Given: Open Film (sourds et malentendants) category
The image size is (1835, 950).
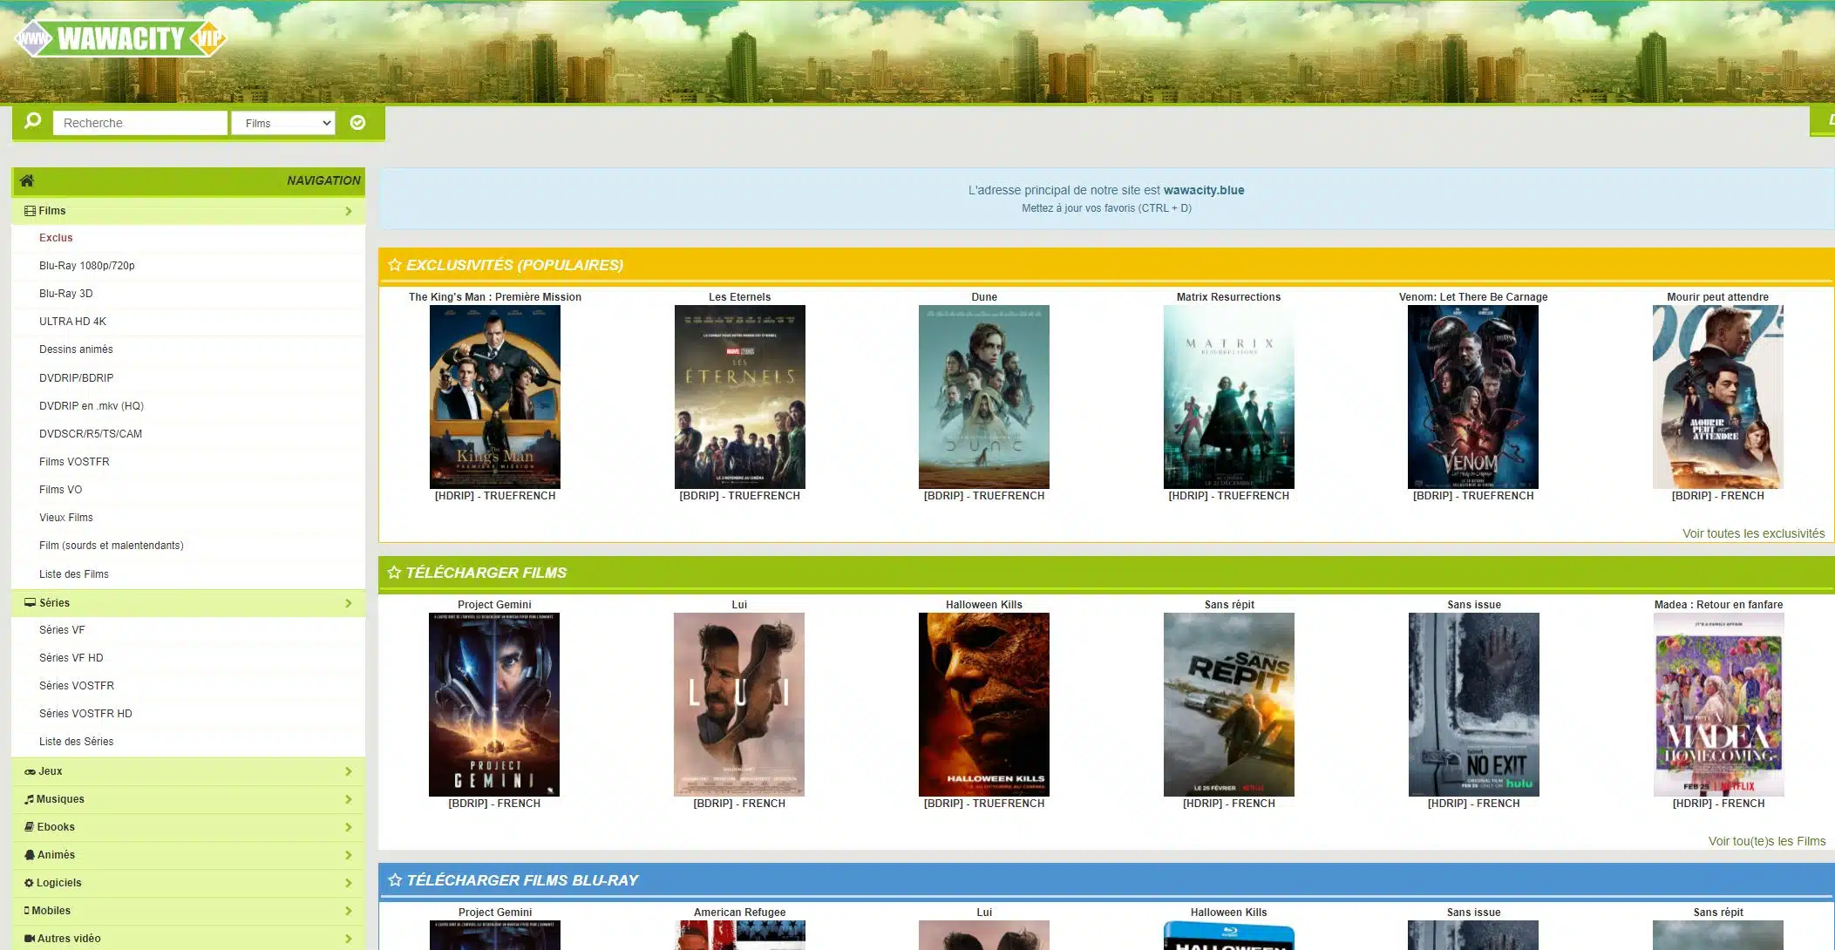Looking at the screenshot, I should click(x=111, y=546).
